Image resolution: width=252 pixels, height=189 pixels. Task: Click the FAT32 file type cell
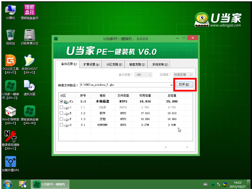coord(123,107)
